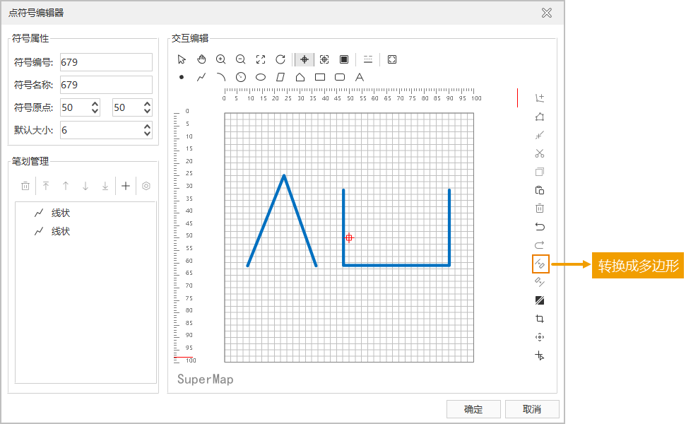Decrease the first symbol origin value

click(95, 111)
